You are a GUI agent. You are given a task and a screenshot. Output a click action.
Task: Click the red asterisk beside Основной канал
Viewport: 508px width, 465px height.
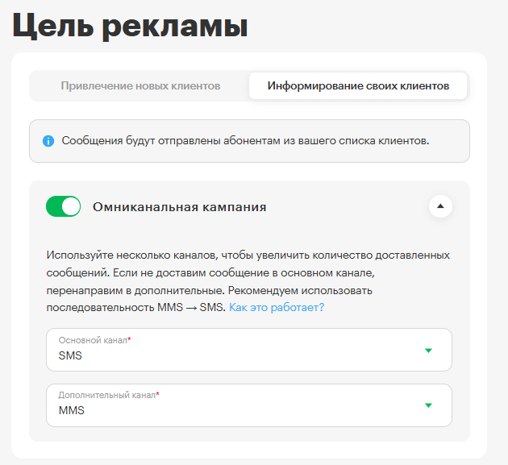coord(129,340)
